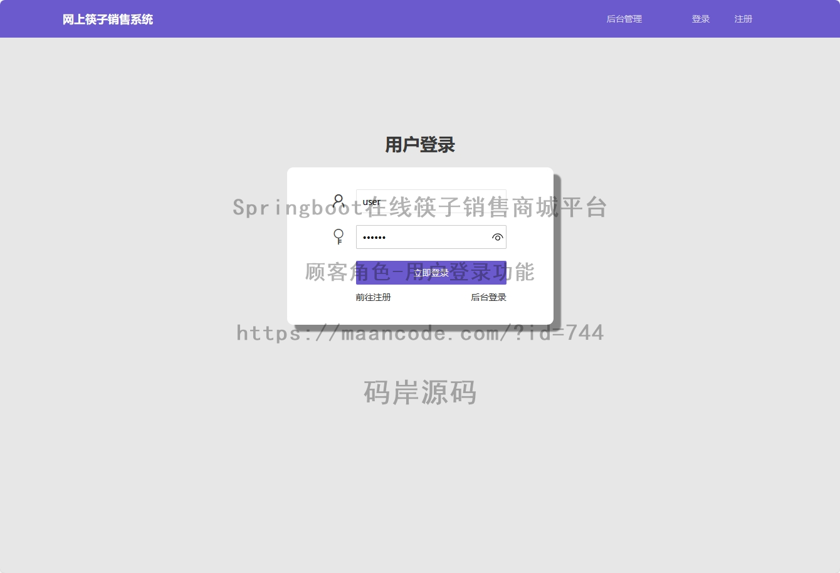This screenshot has height=573, width=840.
Task: Open the 后台登录 link in the login card
Action: pyautogui.click(x=488, y=297)
